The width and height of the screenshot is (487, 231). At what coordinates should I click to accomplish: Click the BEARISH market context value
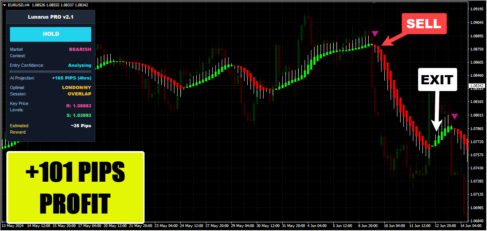(80, 49)
